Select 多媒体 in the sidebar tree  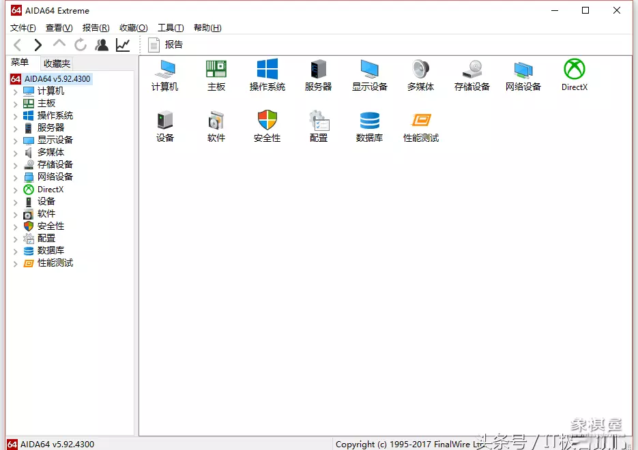coord(51,153)
